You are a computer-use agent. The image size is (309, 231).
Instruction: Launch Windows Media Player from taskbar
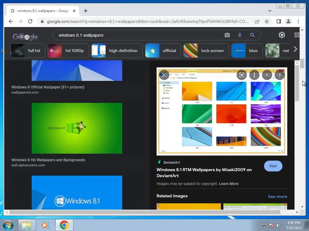[x=45, y=225]
